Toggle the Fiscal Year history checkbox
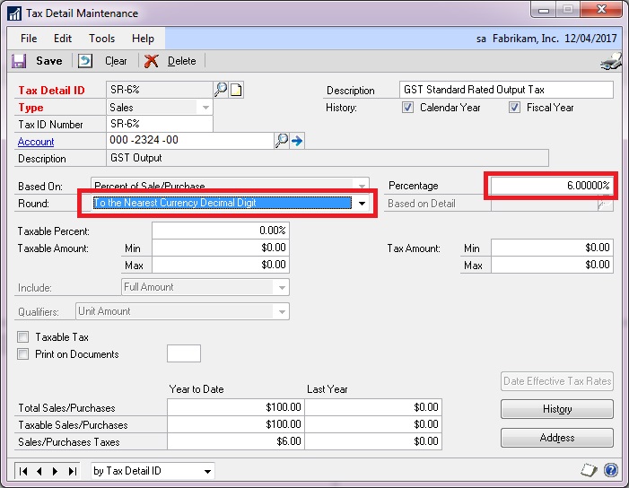The width and height of the screenshot is (629, 488). coord(514,108)
